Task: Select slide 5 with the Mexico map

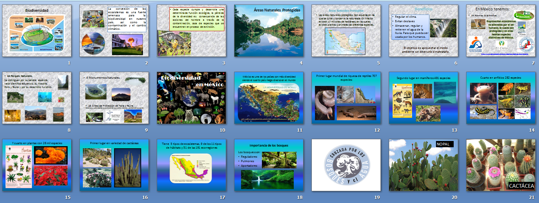Action: pos(346,30)
